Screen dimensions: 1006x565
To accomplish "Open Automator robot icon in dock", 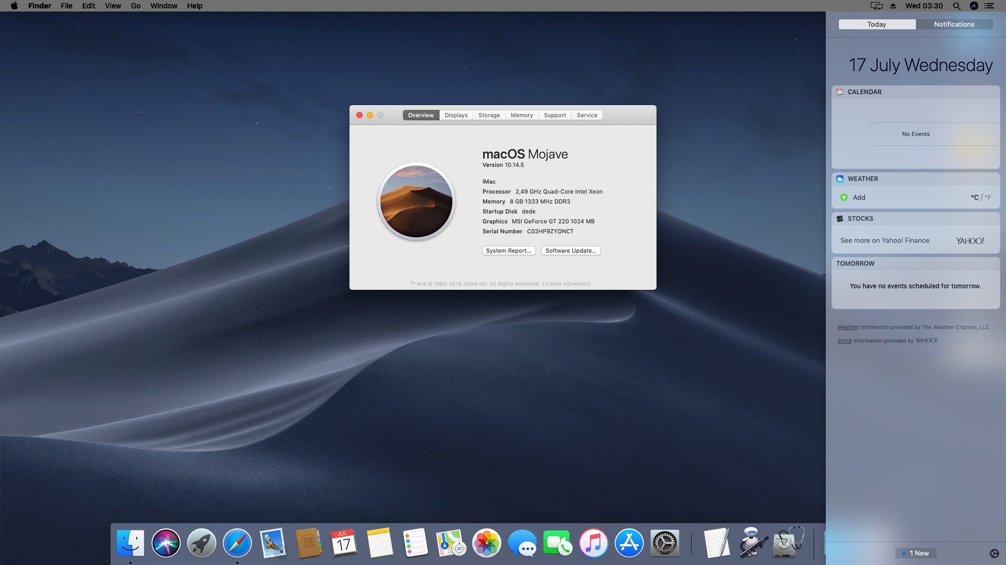I will [x=753, y=543].
